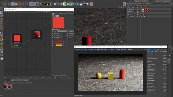Click the red color swatch row 1
173x97 pixels.
click(x=59, y=41)
